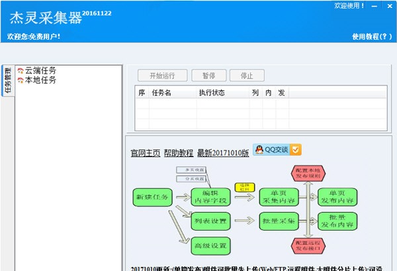Close the 杰灵采集器 window
397x271 pixels.
pos(390,6)
